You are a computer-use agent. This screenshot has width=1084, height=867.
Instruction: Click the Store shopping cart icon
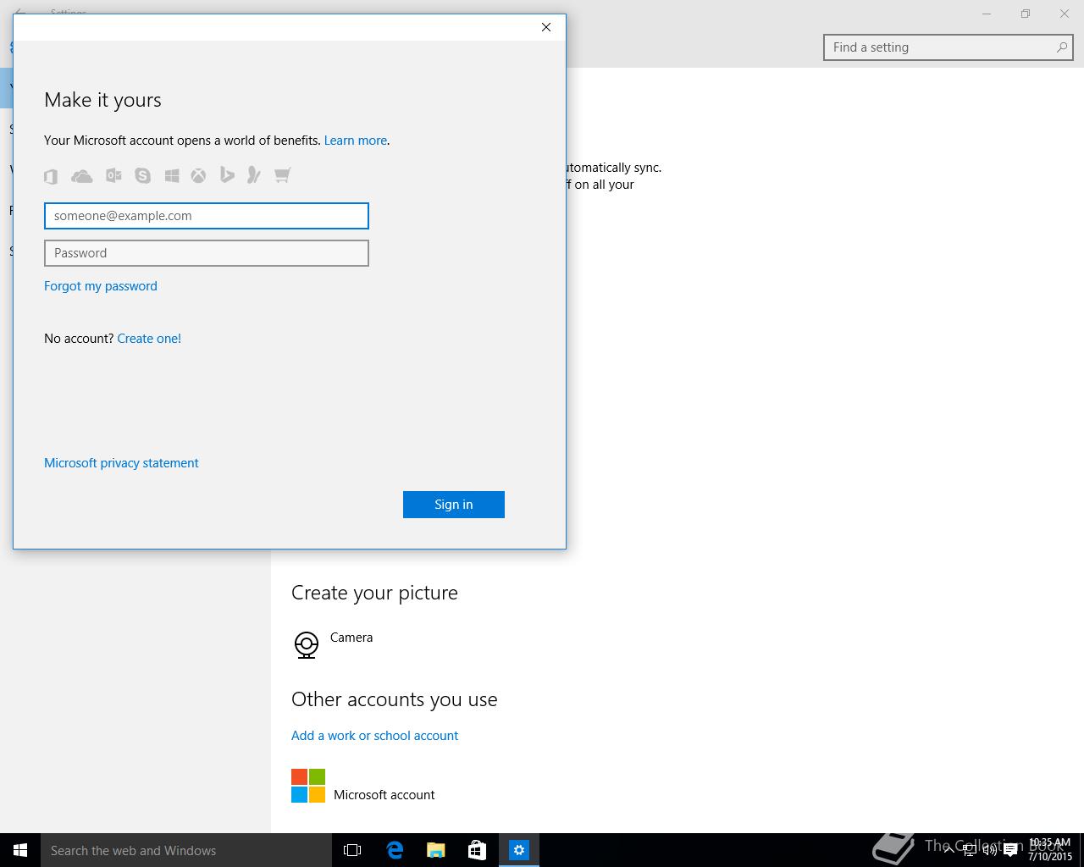tap(282, 175)
